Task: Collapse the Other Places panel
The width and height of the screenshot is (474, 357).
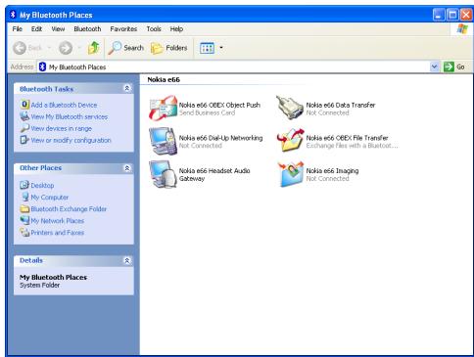Action: point(127,168)
